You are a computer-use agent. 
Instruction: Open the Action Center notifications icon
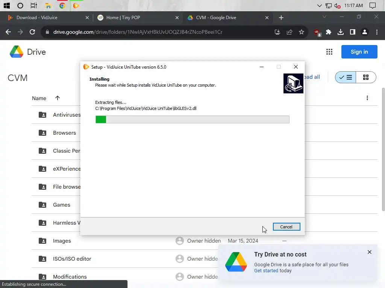coord(373,5)
